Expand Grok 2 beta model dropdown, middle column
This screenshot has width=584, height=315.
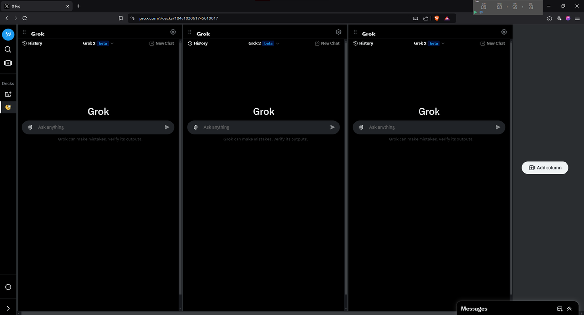(264, 43)
